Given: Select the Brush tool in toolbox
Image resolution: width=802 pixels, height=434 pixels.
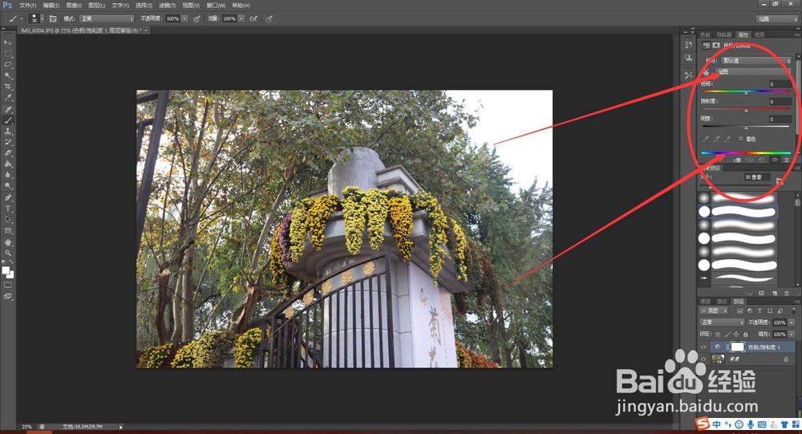Looking at the screenshot, I should pos(8,120).
